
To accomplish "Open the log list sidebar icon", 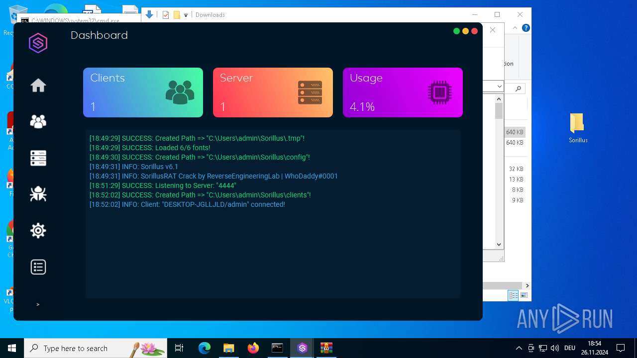I will pyautogui.click(x=38, y=267).
